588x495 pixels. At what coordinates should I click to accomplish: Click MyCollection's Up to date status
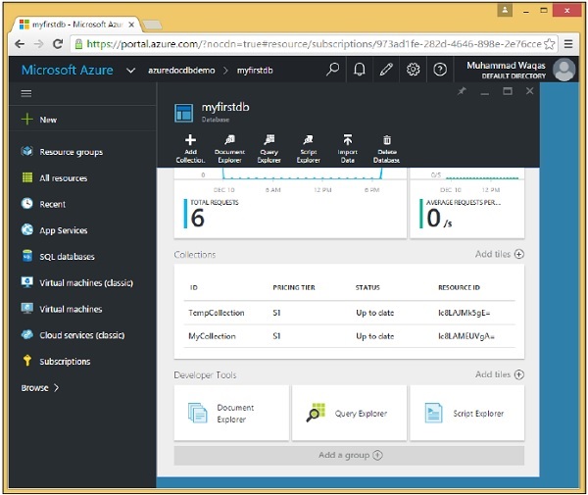pos(374,336)
